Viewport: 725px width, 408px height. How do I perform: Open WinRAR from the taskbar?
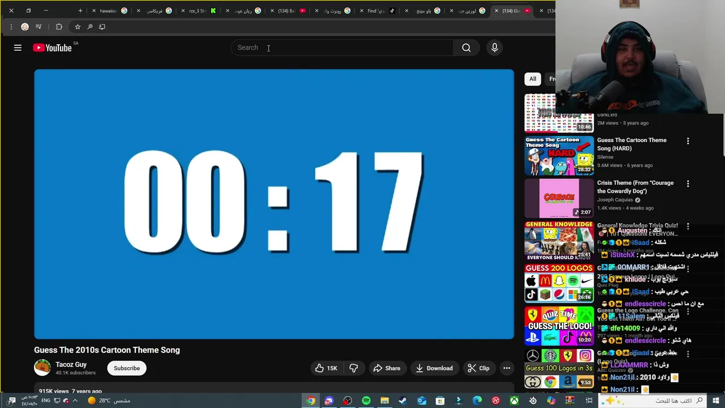pyautogui.click(x=570, y=401)
